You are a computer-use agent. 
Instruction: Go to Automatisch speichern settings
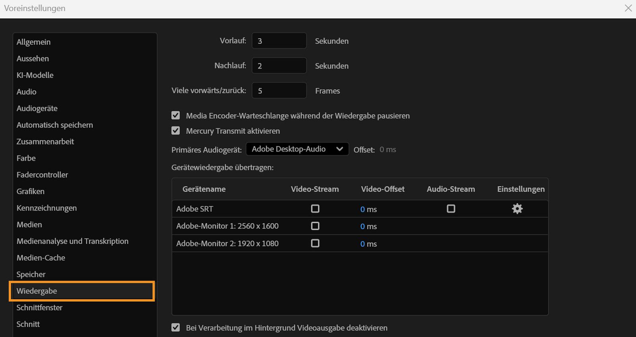[x=55, y=125]
